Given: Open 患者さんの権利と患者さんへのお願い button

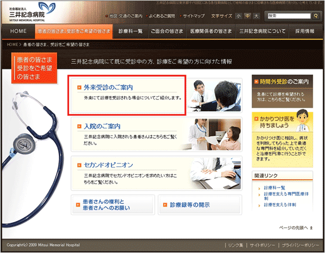Looking at the screenshot, I should (x=113, y=205).
